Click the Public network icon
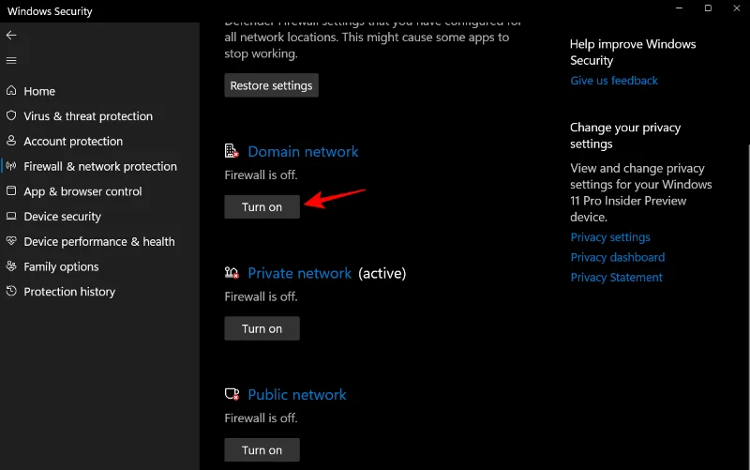Viewport: 750px width, 470px height. point(232,394)
